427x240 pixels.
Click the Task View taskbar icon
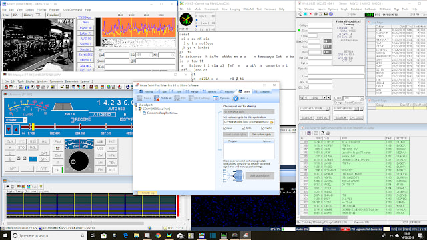[93, 235]
